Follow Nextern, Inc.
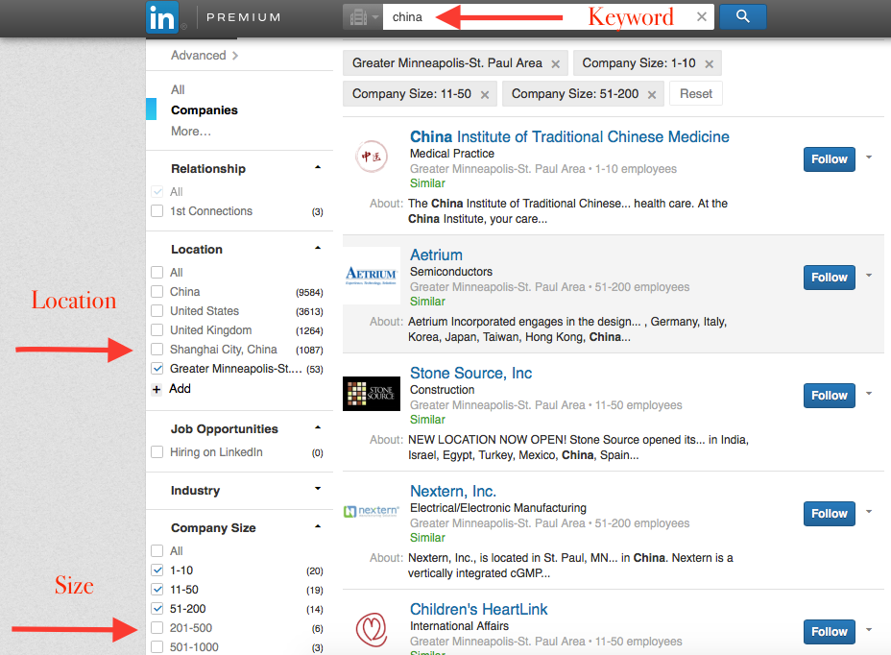Viewport: 891px width, 655px height. point(828,513)
